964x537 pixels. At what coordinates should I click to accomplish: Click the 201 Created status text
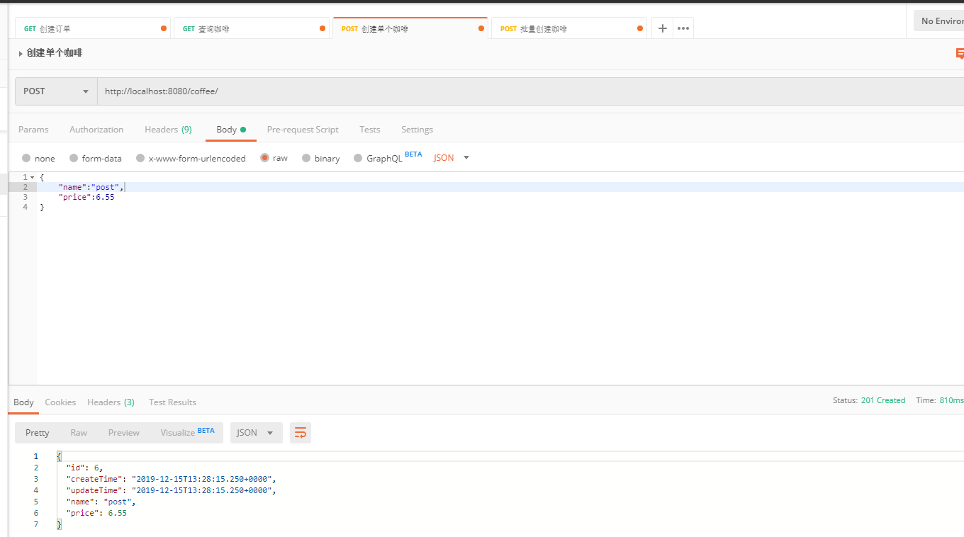[883, 400]
